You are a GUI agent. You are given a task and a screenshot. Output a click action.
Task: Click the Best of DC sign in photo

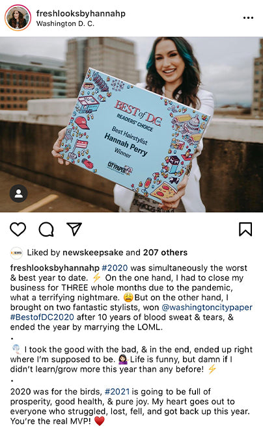(x=134, y=135)
